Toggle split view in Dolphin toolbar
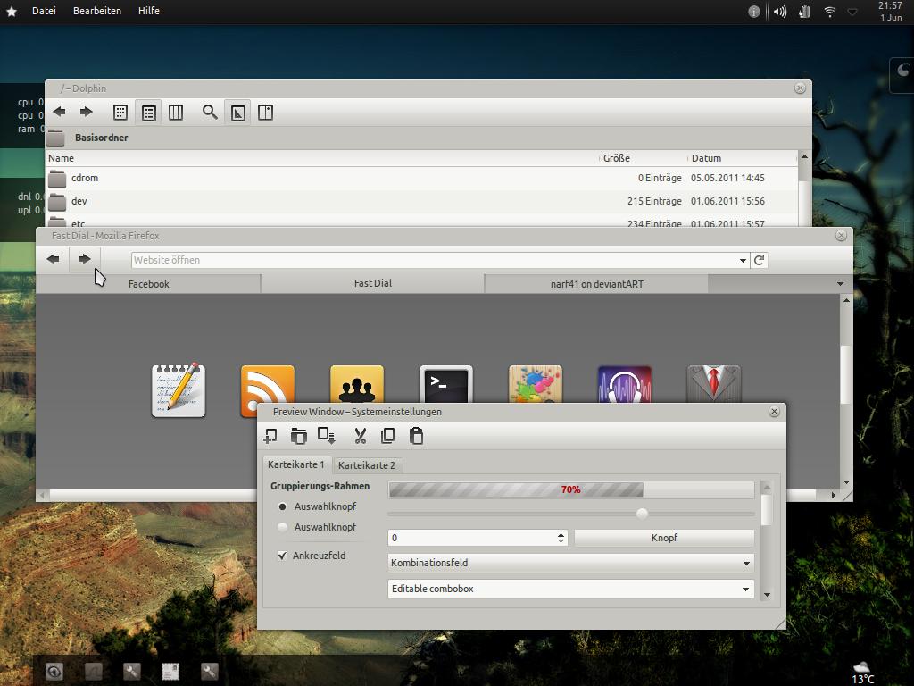Image resolution: width=914 pixels, height=686 pixels. tap(265, 112)
